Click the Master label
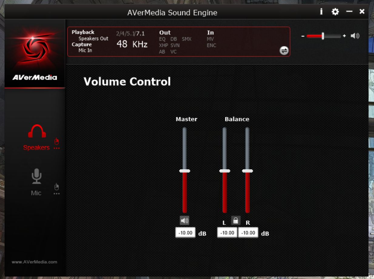374x279 pixels. [187, 119]
